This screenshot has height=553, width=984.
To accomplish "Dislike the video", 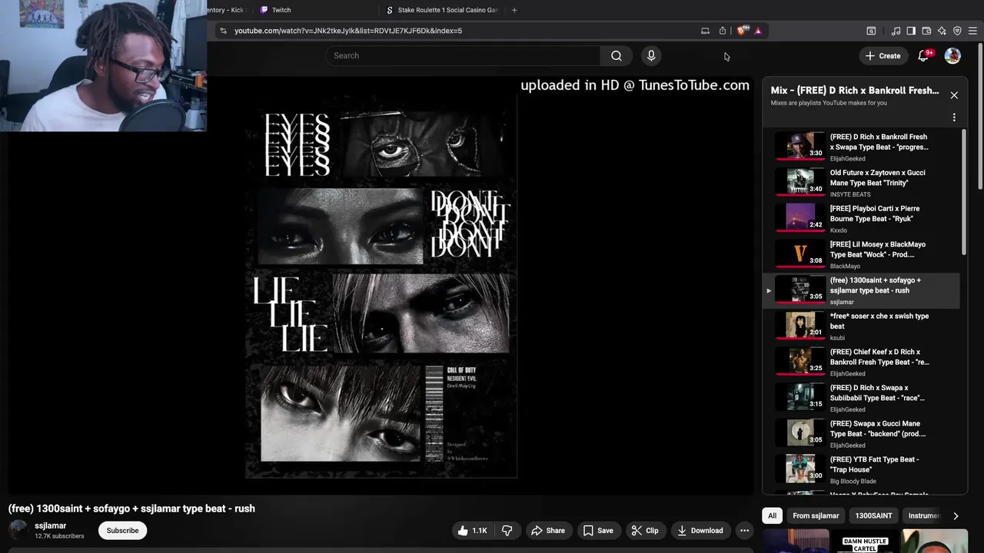I will pos(507,530).
